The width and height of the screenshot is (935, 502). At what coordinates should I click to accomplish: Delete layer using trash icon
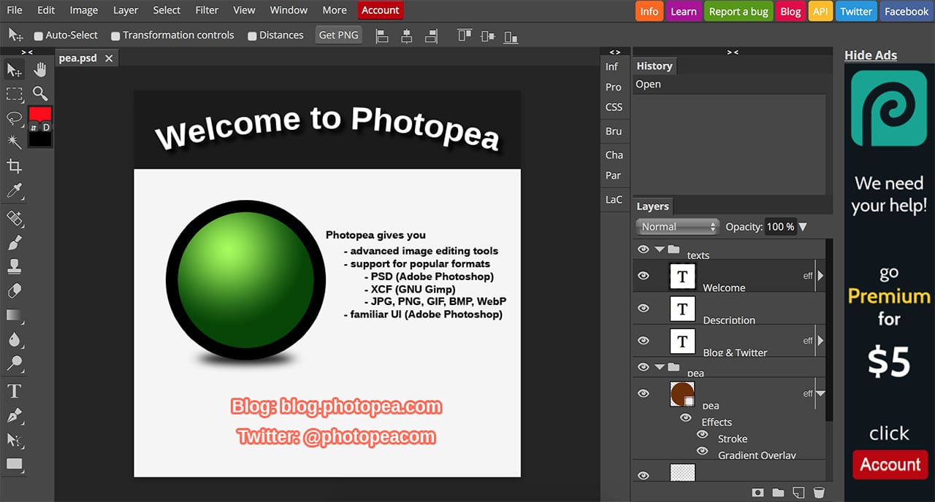pos(819,493)
